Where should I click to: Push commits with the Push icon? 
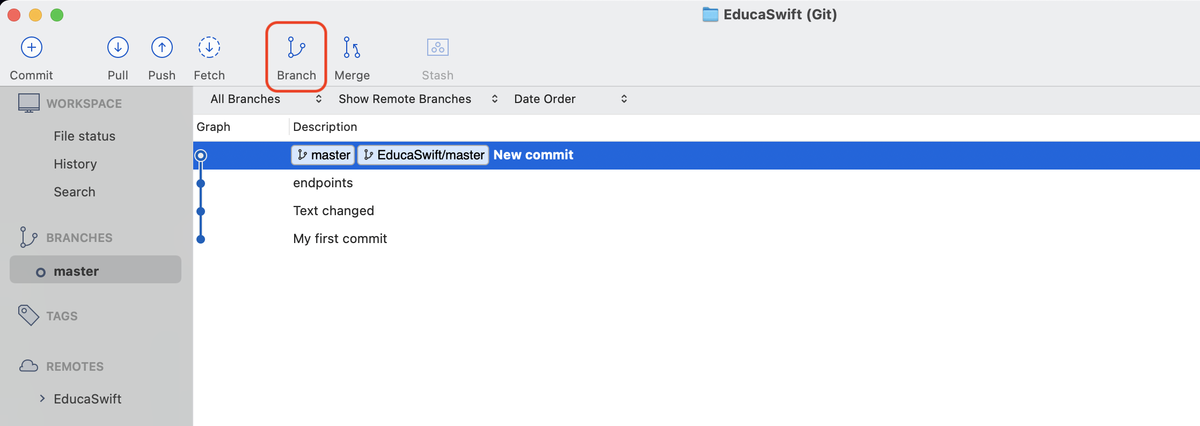pyautogui.click(x=162, y=48)
